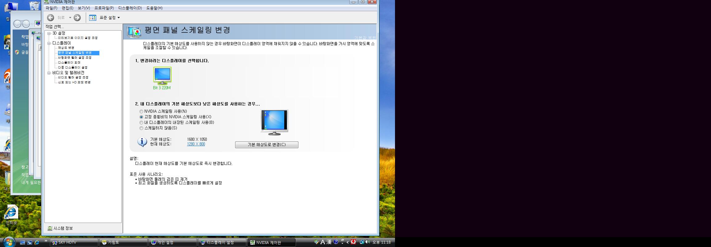Click the NVIDIA 제어판 taskbar button
Screen dimensions: 711x247
click(x=271, y=242)
